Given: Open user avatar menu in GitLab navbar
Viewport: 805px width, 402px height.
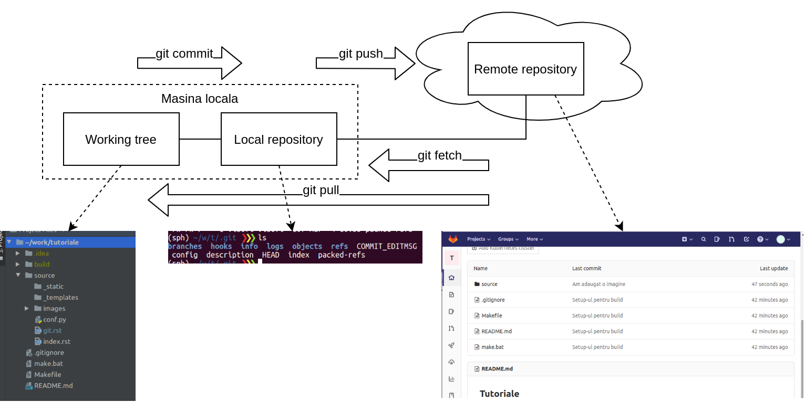Looking at the screenshot, I should (783, 239).
